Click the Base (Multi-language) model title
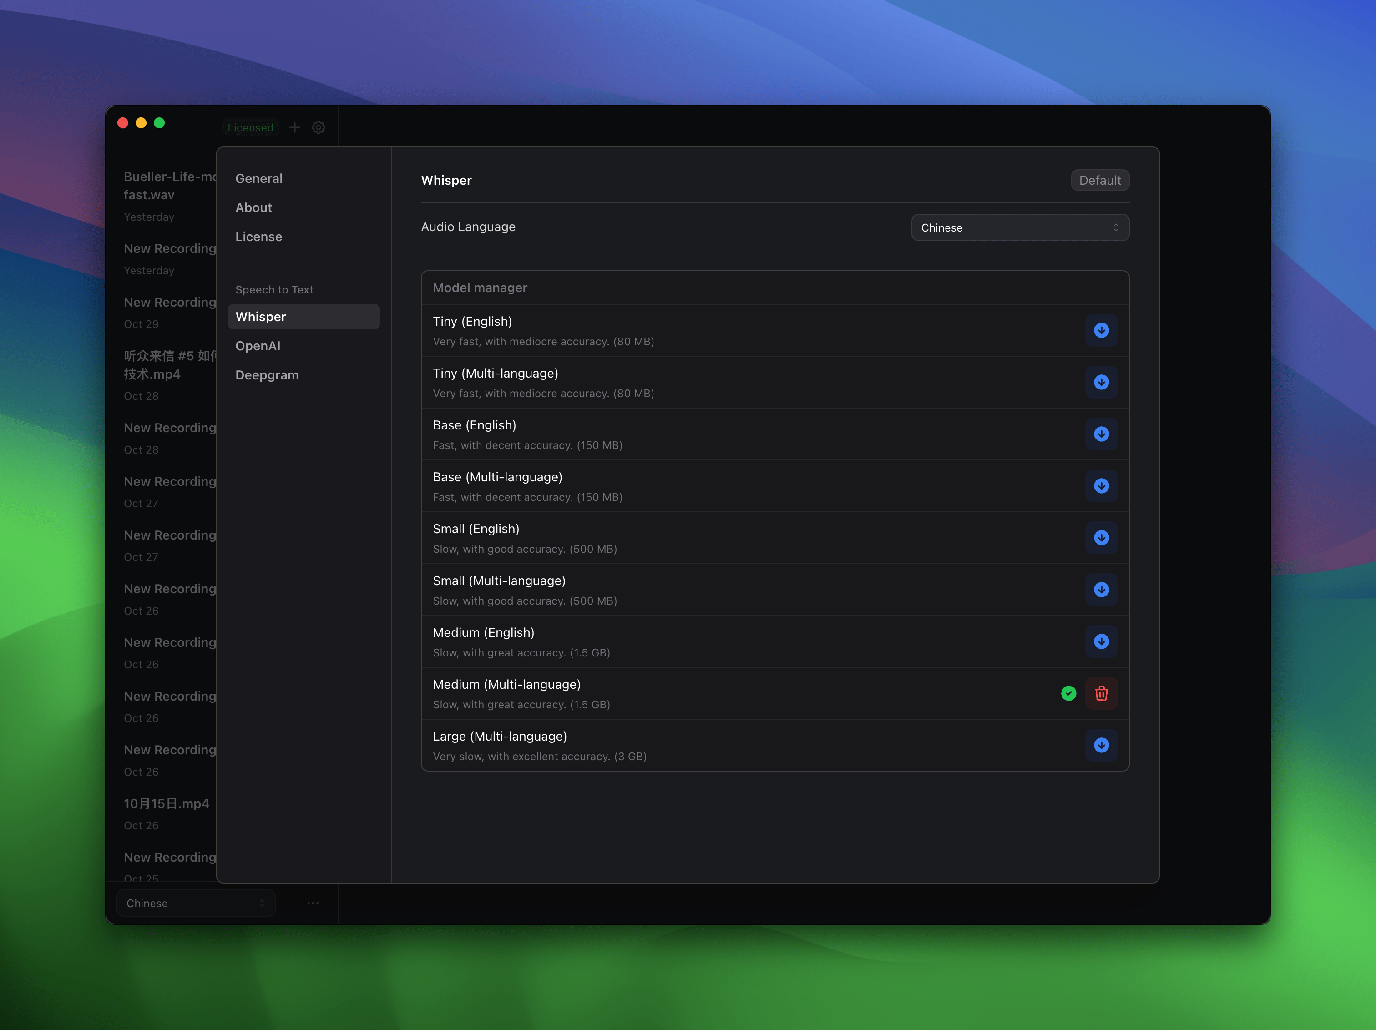 (x=497, y=477)
